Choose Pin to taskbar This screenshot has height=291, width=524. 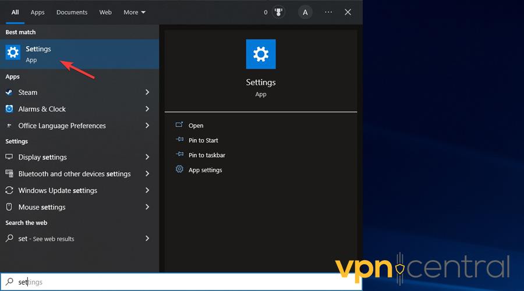click(207, 155)
